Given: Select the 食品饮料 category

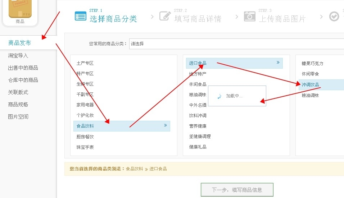Looking at the screenshot, I should (x=122, y=126).
